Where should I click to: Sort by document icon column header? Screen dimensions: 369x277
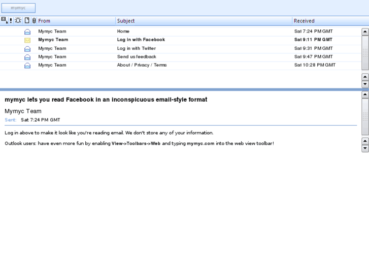coord(27,21)
